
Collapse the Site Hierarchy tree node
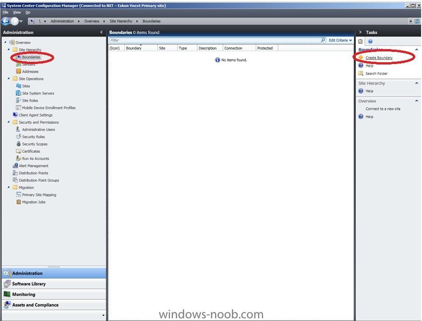tap(9, 50)
